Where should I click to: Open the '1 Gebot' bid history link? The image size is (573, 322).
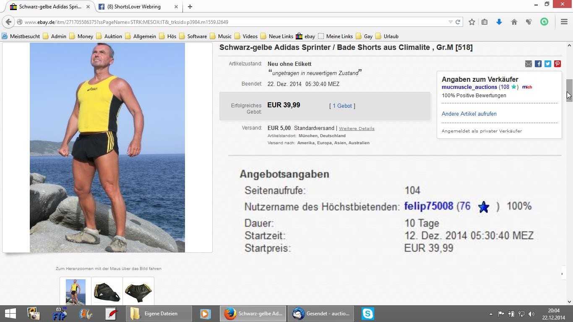342,106
